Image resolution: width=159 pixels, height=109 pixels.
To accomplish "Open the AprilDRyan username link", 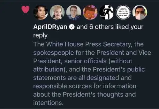I will (50, 27).
